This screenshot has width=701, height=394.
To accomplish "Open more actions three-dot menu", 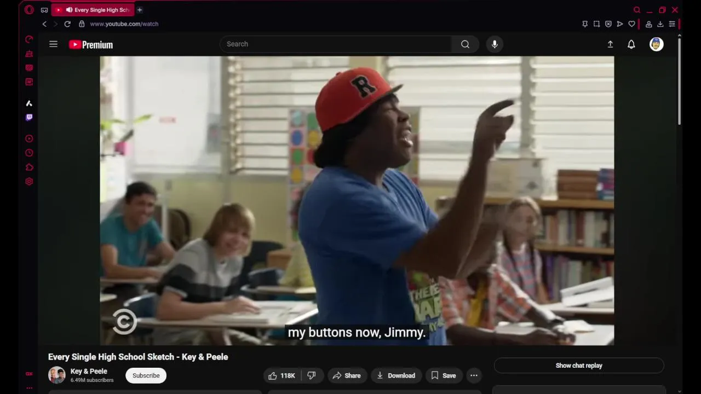I will (474, 375).
